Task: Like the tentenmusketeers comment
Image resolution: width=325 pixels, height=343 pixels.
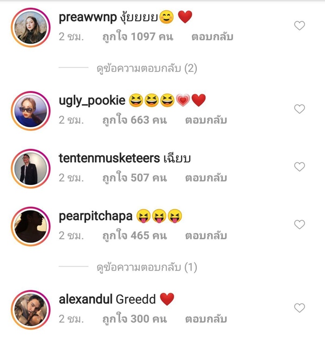Action: point(299,167)
